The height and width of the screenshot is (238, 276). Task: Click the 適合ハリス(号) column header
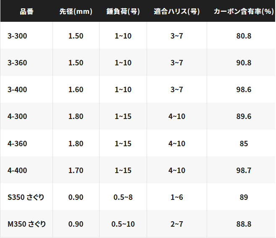[177, 11]
